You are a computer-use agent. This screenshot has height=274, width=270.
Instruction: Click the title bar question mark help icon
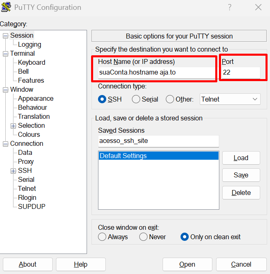pos(230,7)
